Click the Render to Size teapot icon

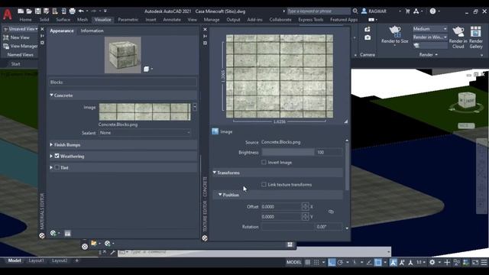[394, 31]
